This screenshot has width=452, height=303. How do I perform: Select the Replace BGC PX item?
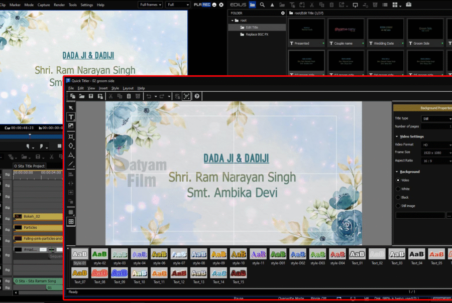(257, 34)
